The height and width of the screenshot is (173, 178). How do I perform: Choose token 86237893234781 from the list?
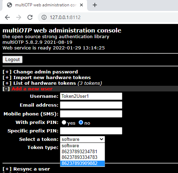pos(82,151)
